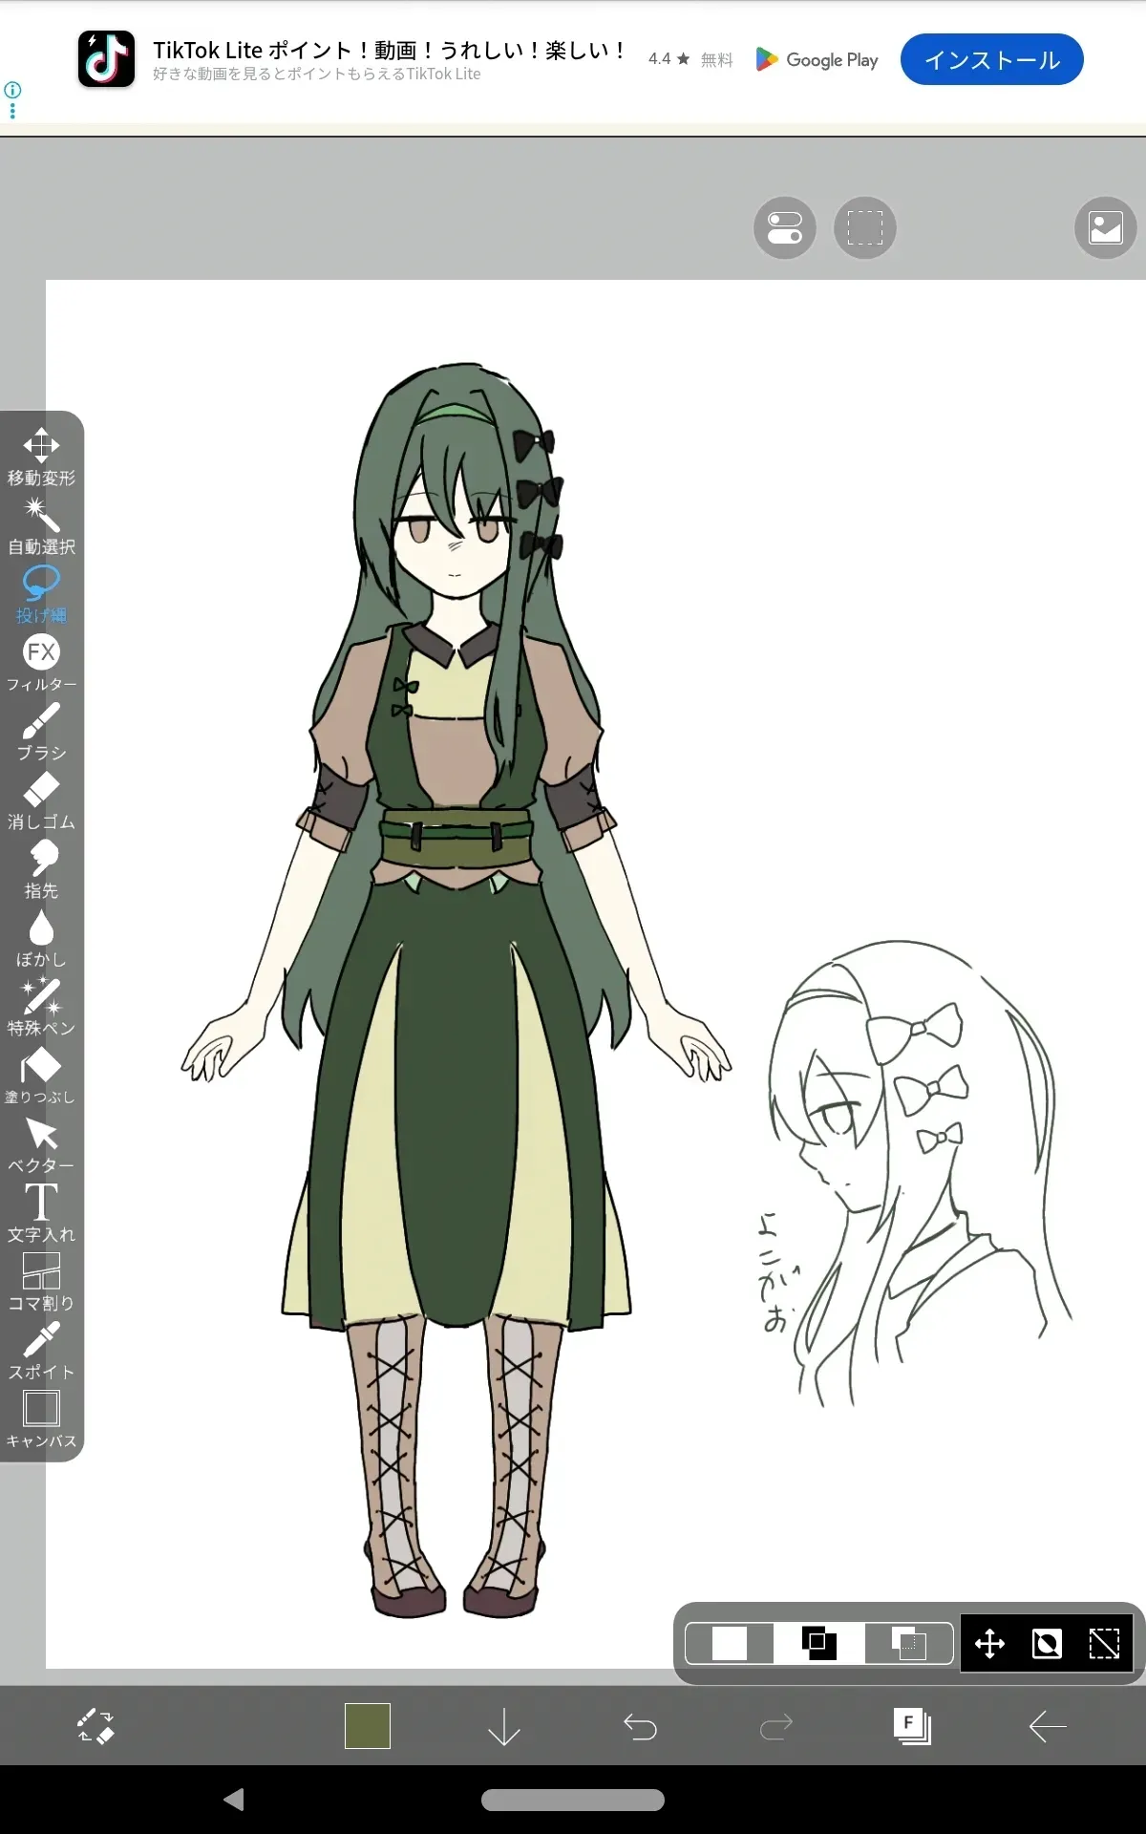The width and height of the screenshot is (1146, 1834).
Task: Select the ブラシ brush tool
Action: click(41, 732)
